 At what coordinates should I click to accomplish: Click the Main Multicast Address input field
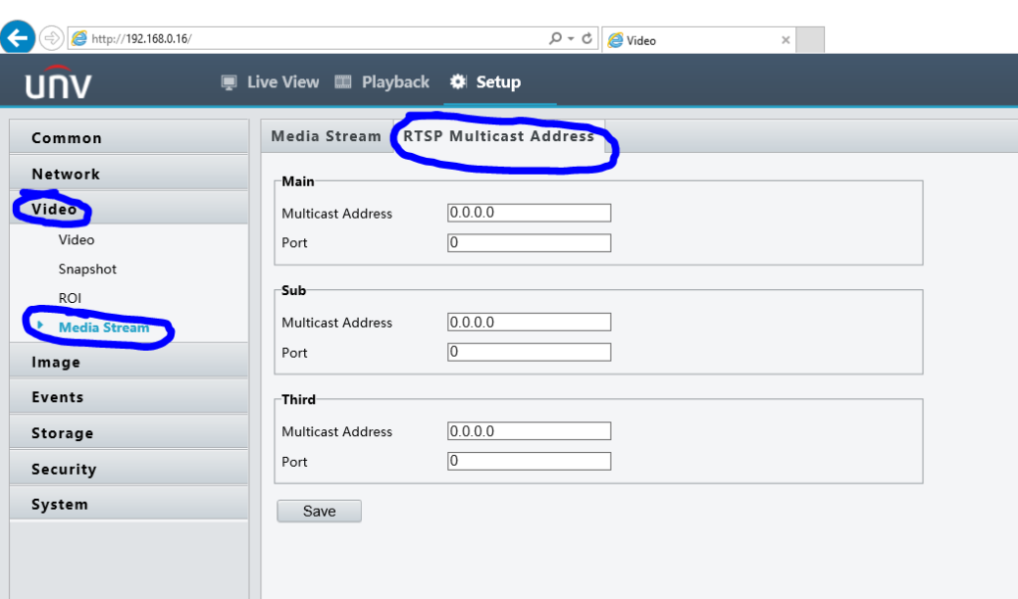(x=528, y=213)
